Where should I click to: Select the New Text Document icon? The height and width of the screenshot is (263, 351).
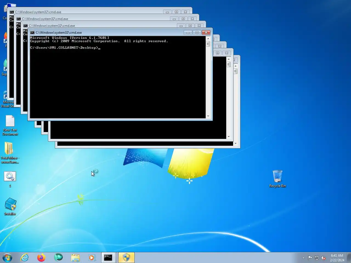(x=10, y=125)
